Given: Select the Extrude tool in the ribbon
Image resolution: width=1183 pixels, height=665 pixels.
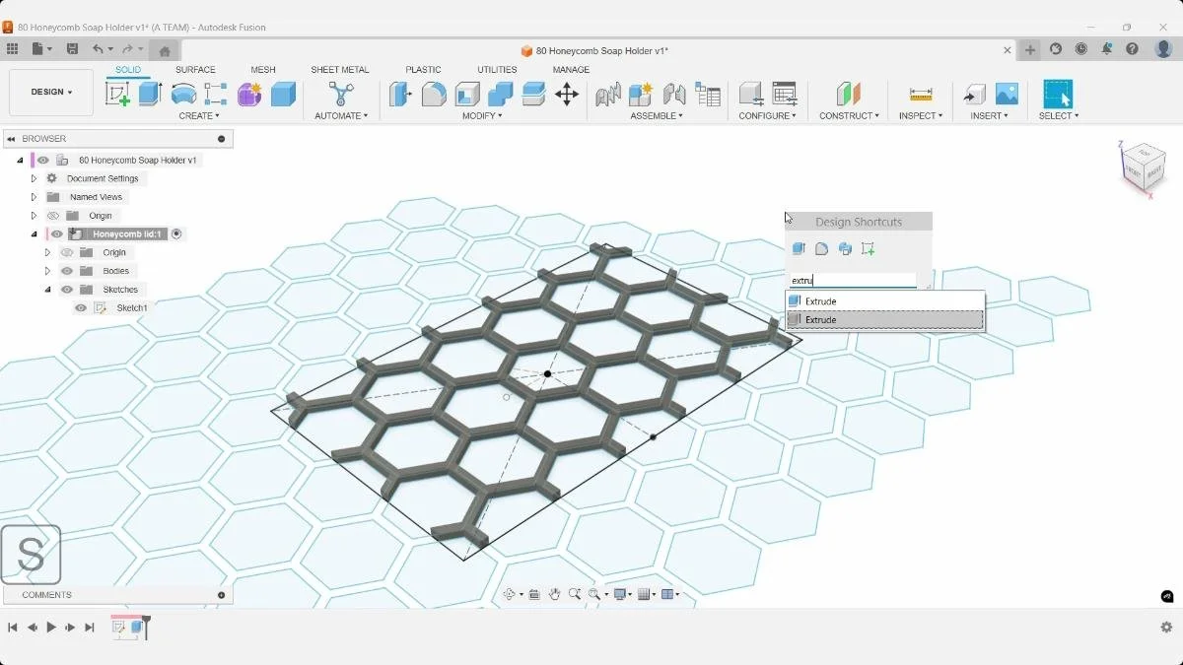Looking at the screenshot, I should pyautogui.click(x=150, y=94).
